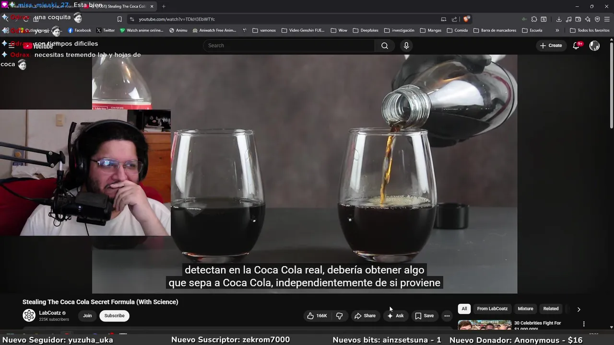Open the Twitter bookmark
The height and width of the screenshot is (345, 614).
coord(106,30)
